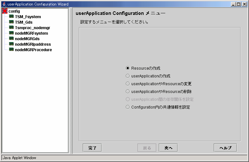Minimize the wizard window
Image resolution: width=249 pixels, height=162 pixels.
(233, 4)
